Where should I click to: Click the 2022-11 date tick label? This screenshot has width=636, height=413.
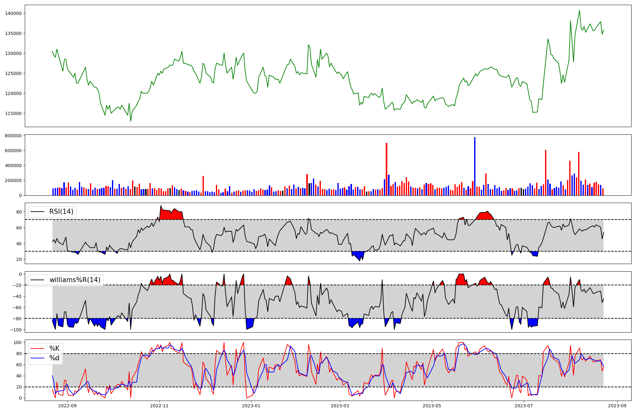coord(159,406)
